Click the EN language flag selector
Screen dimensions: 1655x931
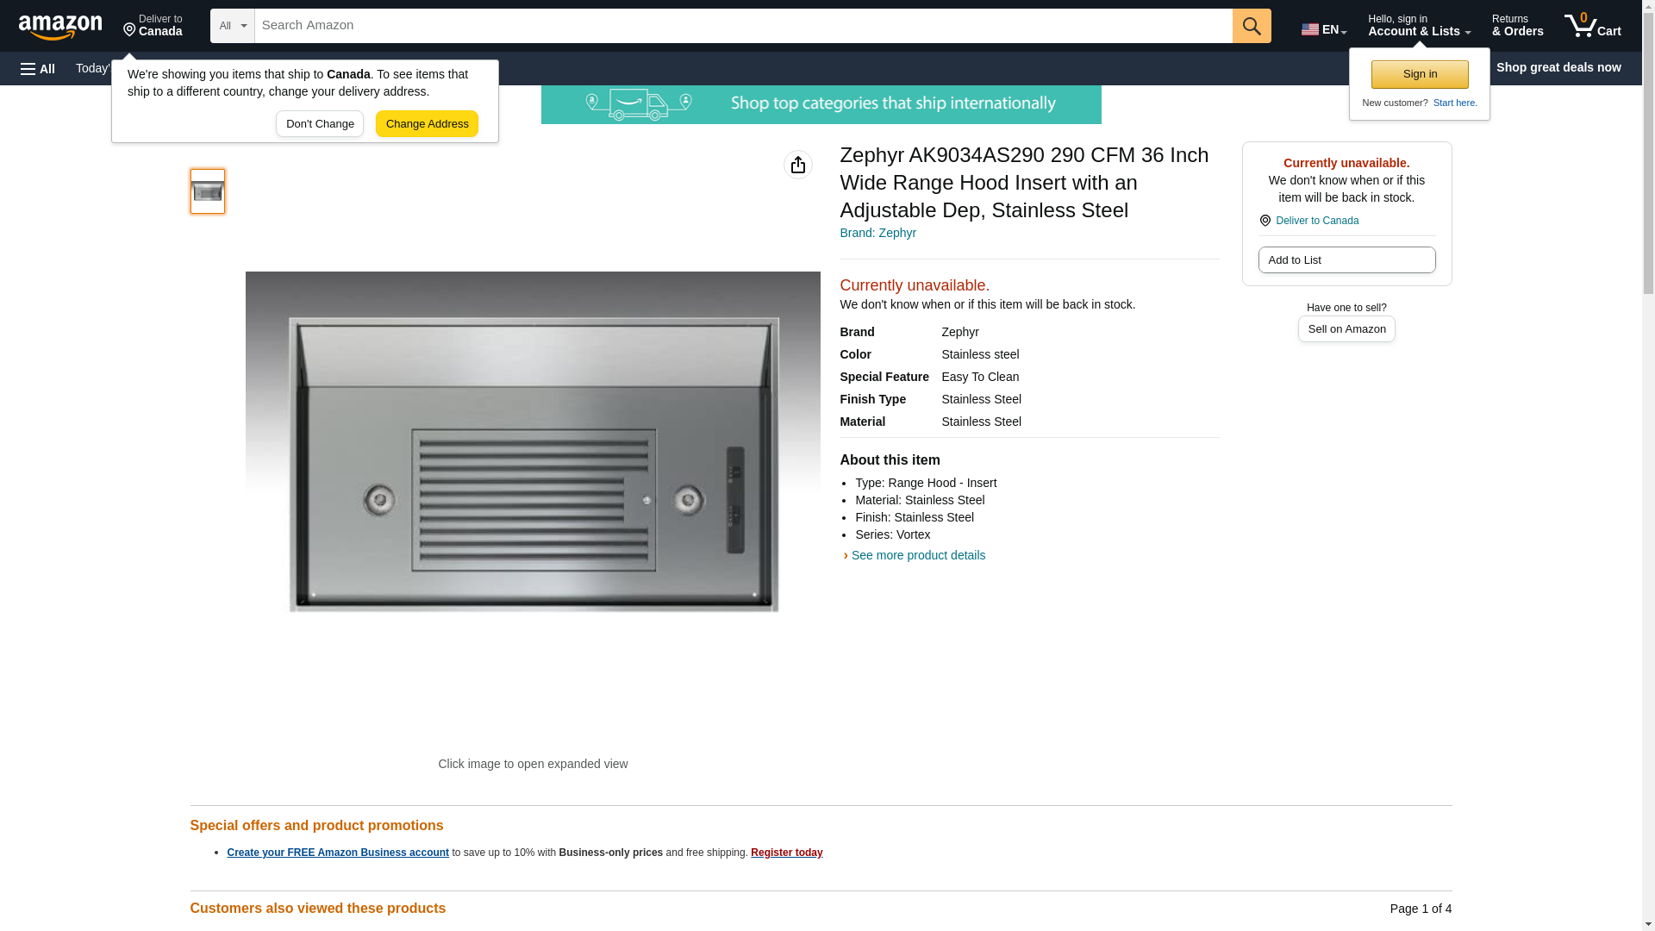coord(1324,29)
